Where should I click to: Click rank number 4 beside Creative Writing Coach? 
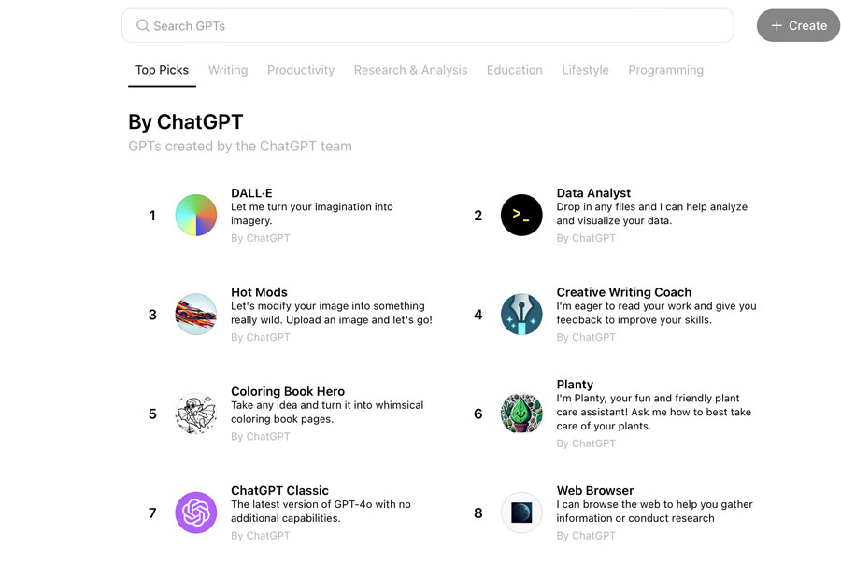point(478,315)
